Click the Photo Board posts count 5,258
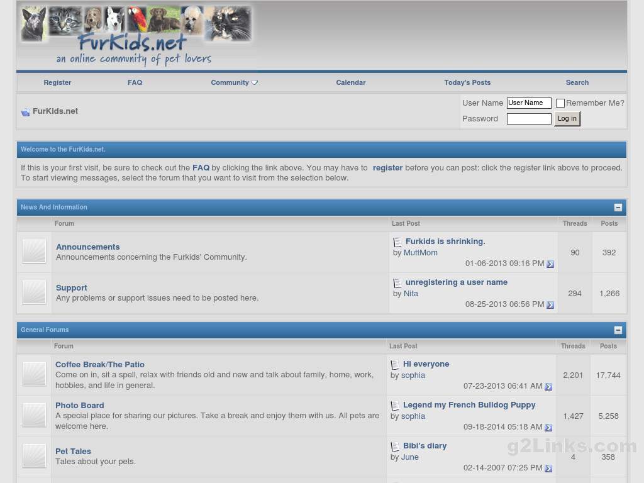This screenshot has width=644, height=483. coord(608,416)
